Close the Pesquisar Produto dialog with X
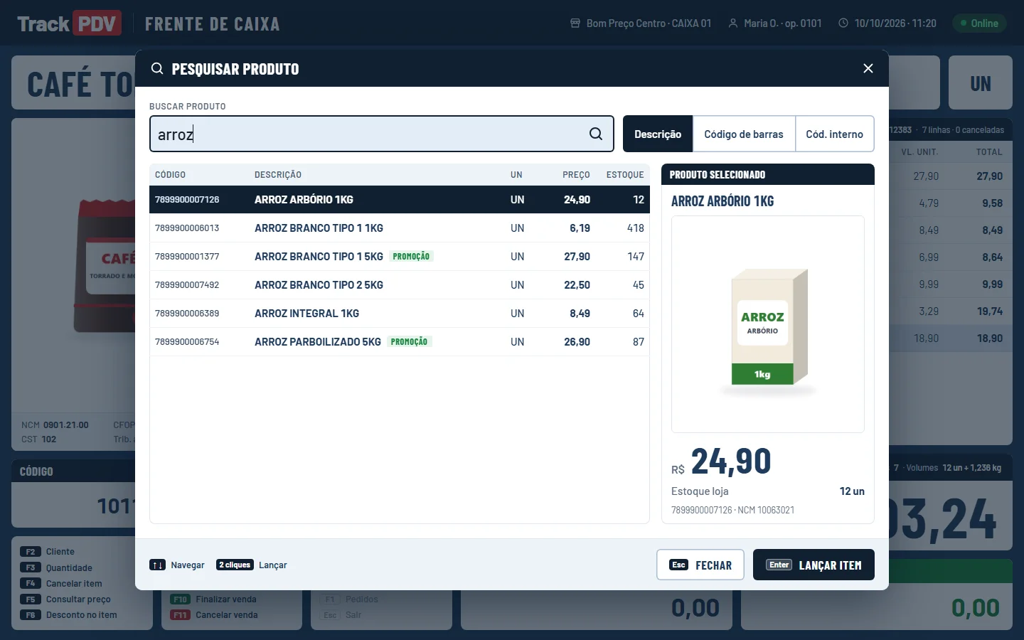 868,68
